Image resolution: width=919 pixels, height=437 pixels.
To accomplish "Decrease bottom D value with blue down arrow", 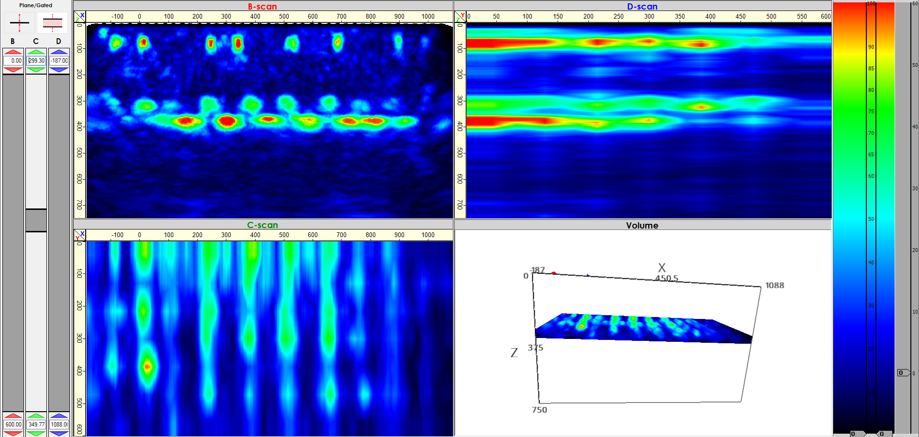I will click(x=59, y=433).
